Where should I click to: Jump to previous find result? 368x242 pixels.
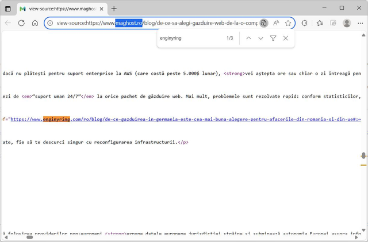tap(248, 38)
